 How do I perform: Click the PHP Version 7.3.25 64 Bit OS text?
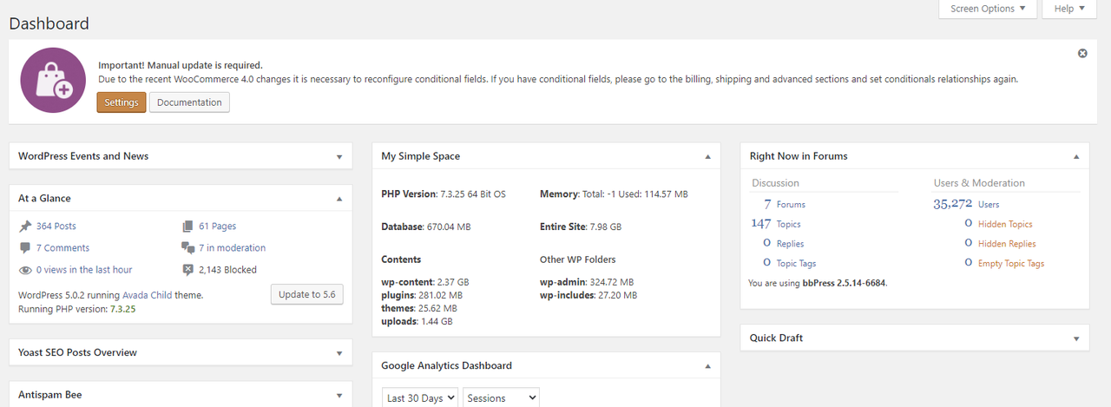[x=444, y=194]
